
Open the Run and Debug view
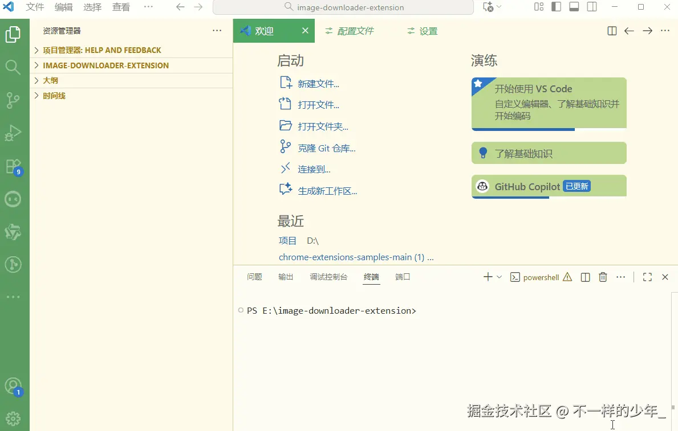pos(13,133)
